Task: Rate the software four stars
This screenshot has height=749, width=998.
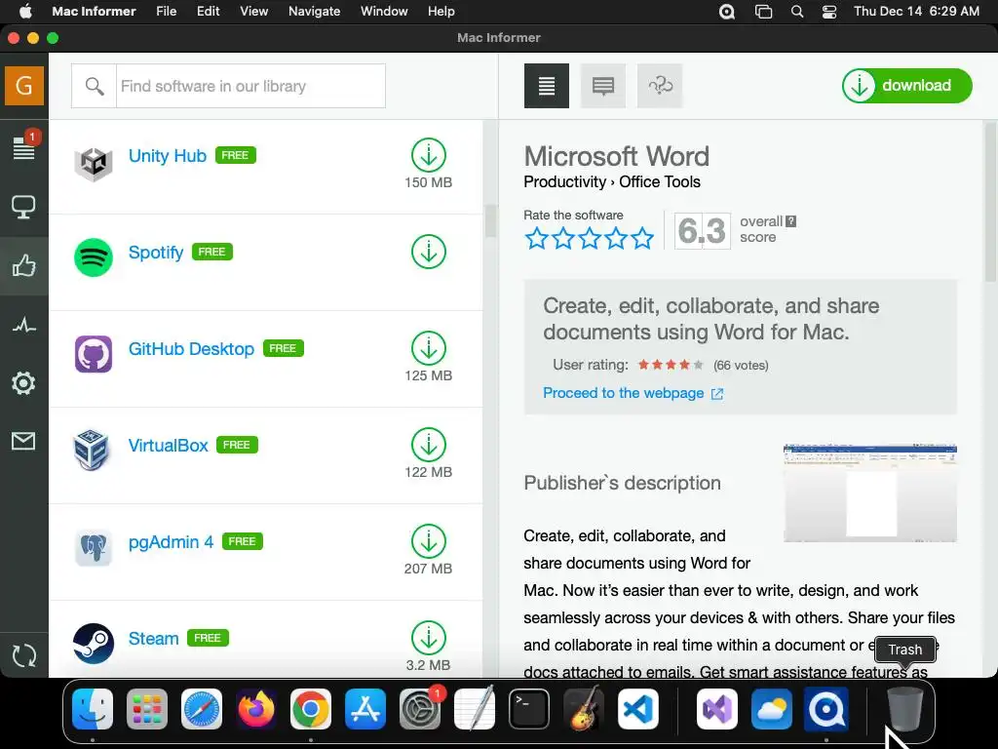Action: (616, 238)
